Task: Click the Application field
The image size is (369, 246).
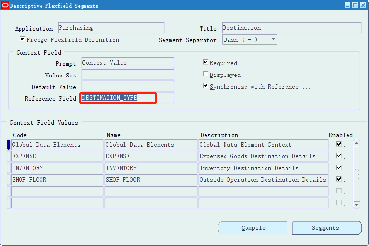Action: pos(111,28)
